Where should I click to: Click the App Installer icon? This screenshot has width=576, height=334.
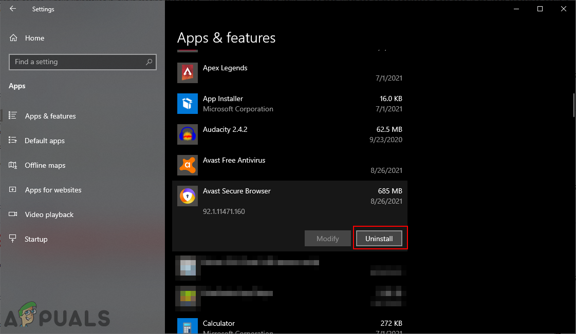pyautogui.click(x=188, y=104)
